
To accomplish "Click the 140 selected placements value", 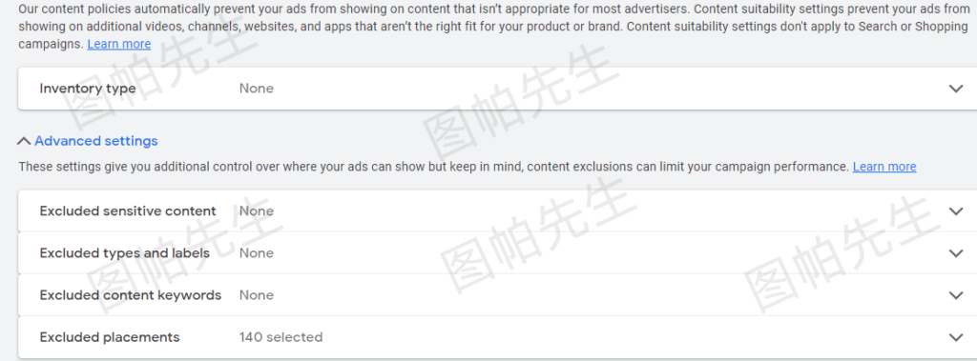I will coord(281,337).
